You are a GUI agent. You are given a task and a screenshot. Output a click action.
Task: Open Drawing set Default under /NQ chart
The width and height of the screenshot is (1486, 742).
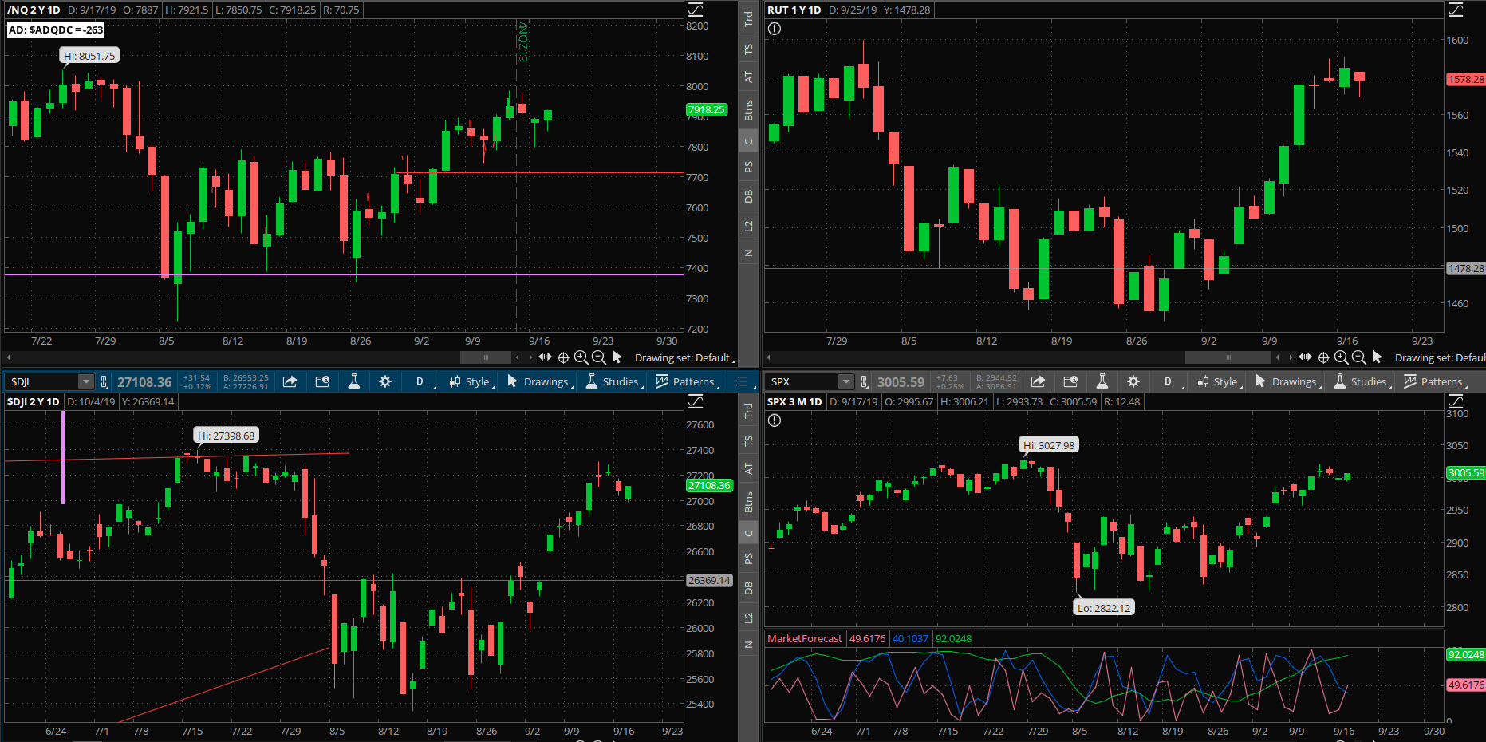point(684,357)
